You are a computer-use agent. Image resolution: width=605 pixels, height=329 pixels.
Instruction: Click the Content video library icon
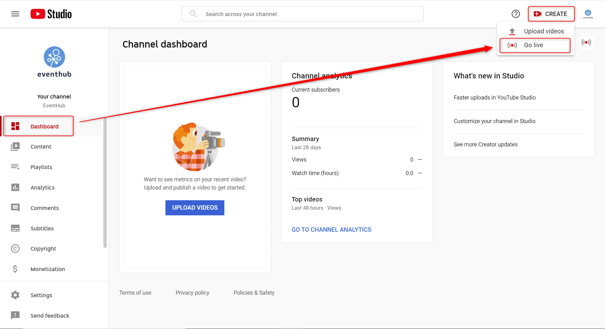(15, 147)
